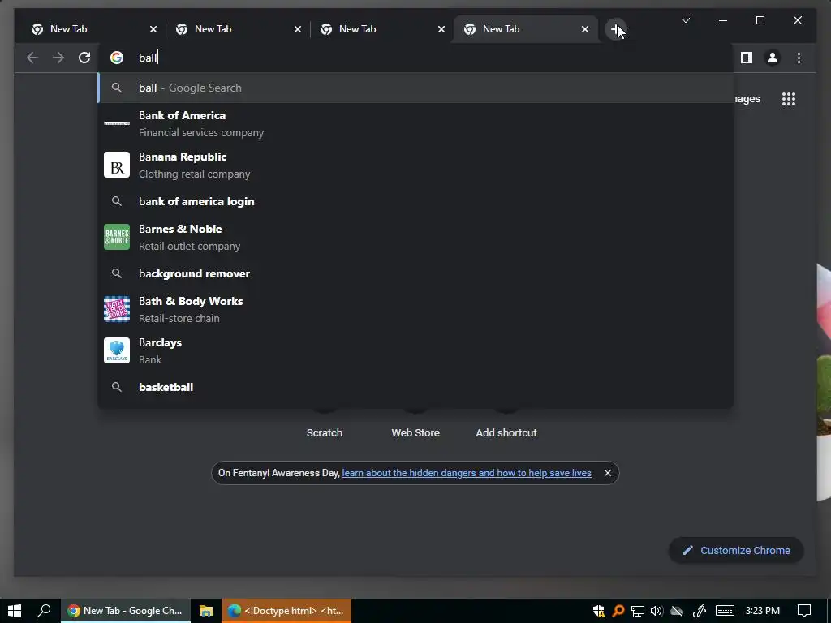Click the Google logo in address bar
Image resolution: width=831 pixels, height=623 pixels.
[117, 58]
